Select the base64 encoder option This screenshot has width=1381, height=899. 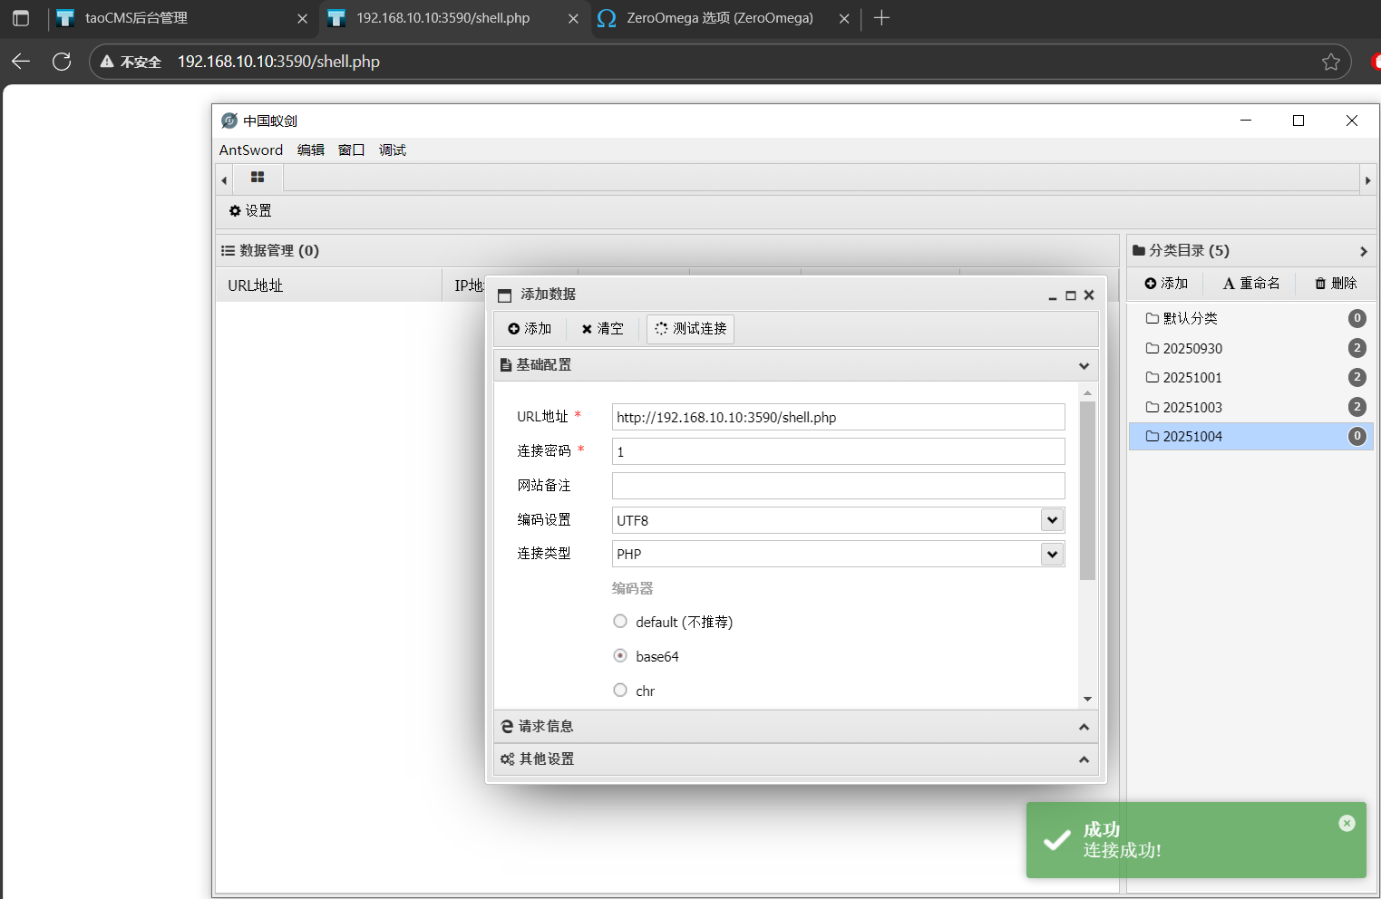[x=620, y=656]
